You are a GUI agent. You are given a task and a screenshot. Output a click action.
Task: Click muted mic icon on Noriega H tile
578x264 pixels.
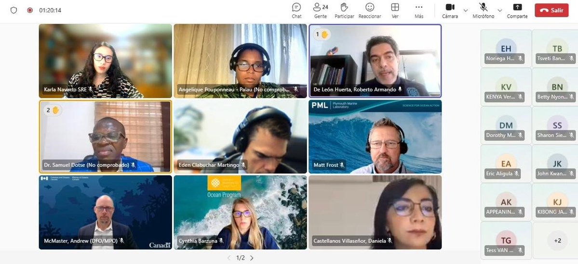click(x=520, y=59)
